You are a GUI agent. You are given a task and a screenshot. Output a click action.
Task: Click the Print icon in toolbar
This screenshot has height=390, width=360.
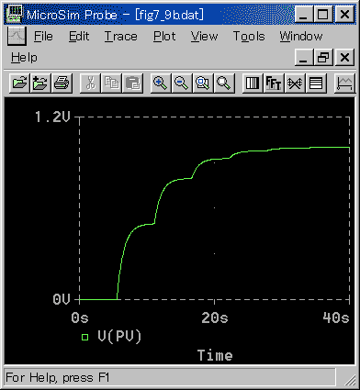pos(62,83)
